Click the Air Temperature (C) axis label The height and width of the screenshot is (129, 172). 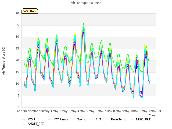(x=3, y=61)
